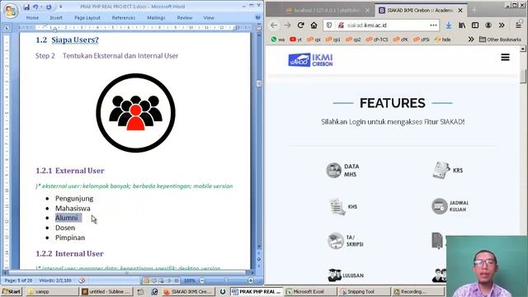Click the users group image in document
Image resolution: width=528 pixels, height=297 pixels.
click(135, 113)
